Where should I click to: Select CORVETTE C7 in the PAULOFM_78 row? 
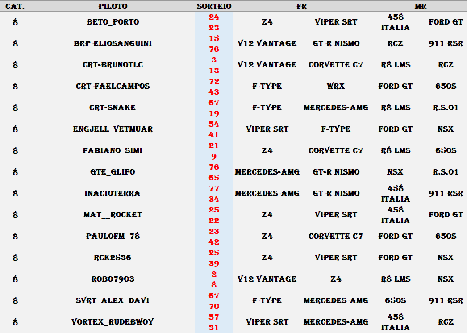coord(336,237)
